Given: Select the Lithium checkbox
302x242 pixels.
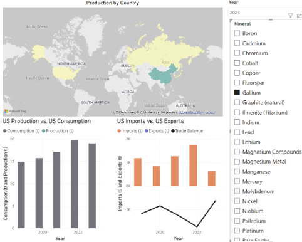Looking at the screenshot, I should (x=237, y=142).
